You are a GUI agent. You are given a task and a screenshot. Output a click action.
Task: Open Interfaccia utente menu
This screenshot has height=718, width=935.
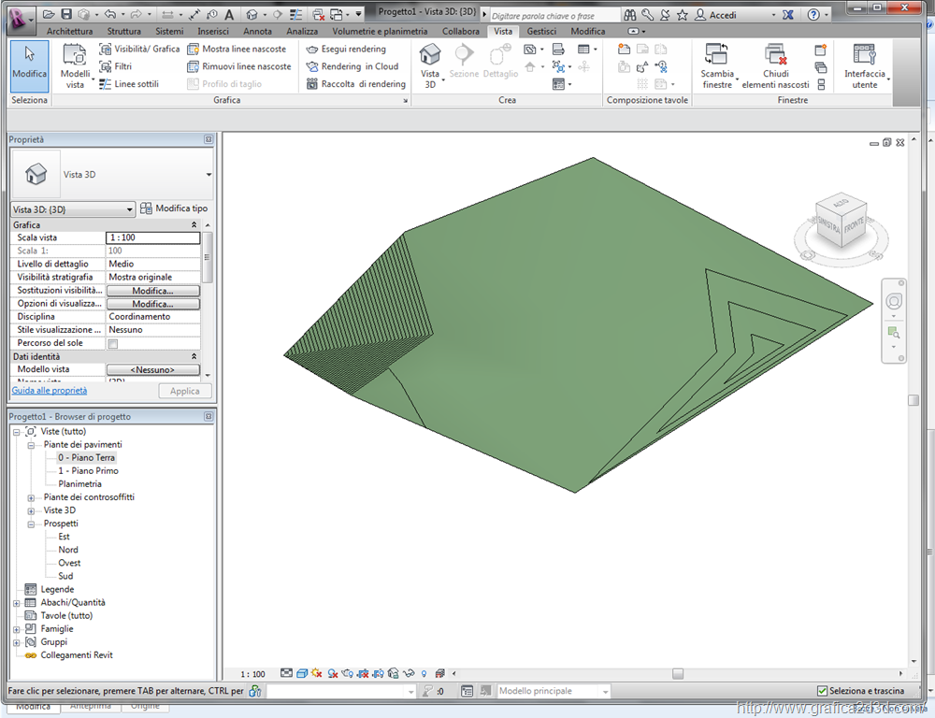point(864,64)
